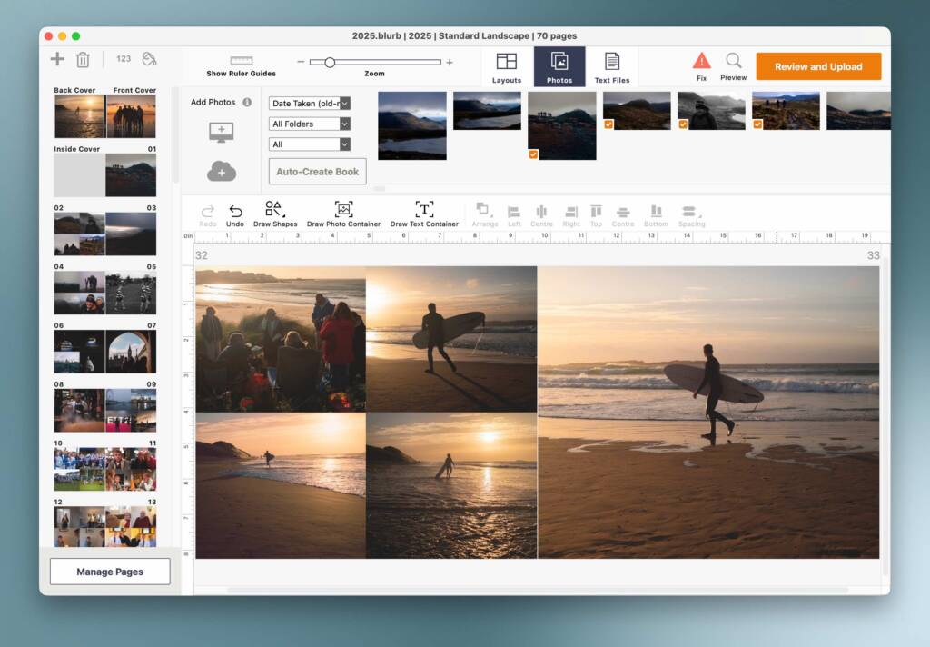Click the zoom in plus icon

tap(450, 62)
